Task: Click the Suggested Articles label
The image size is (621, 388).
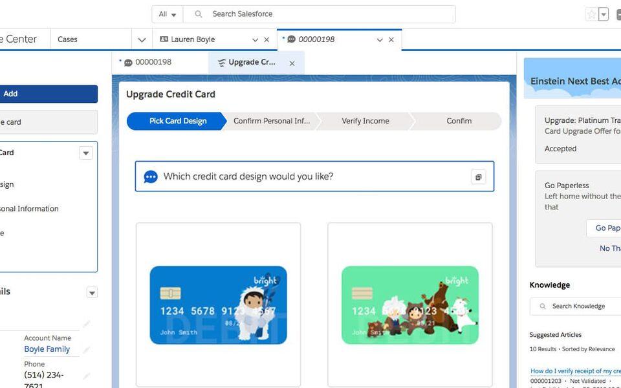Action: (555, 335)
